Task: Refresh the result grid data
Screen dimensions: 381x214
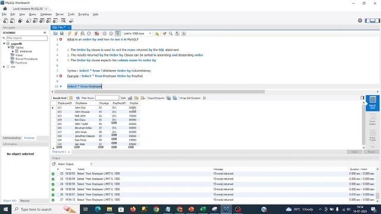Action: [x=78, y=98]
